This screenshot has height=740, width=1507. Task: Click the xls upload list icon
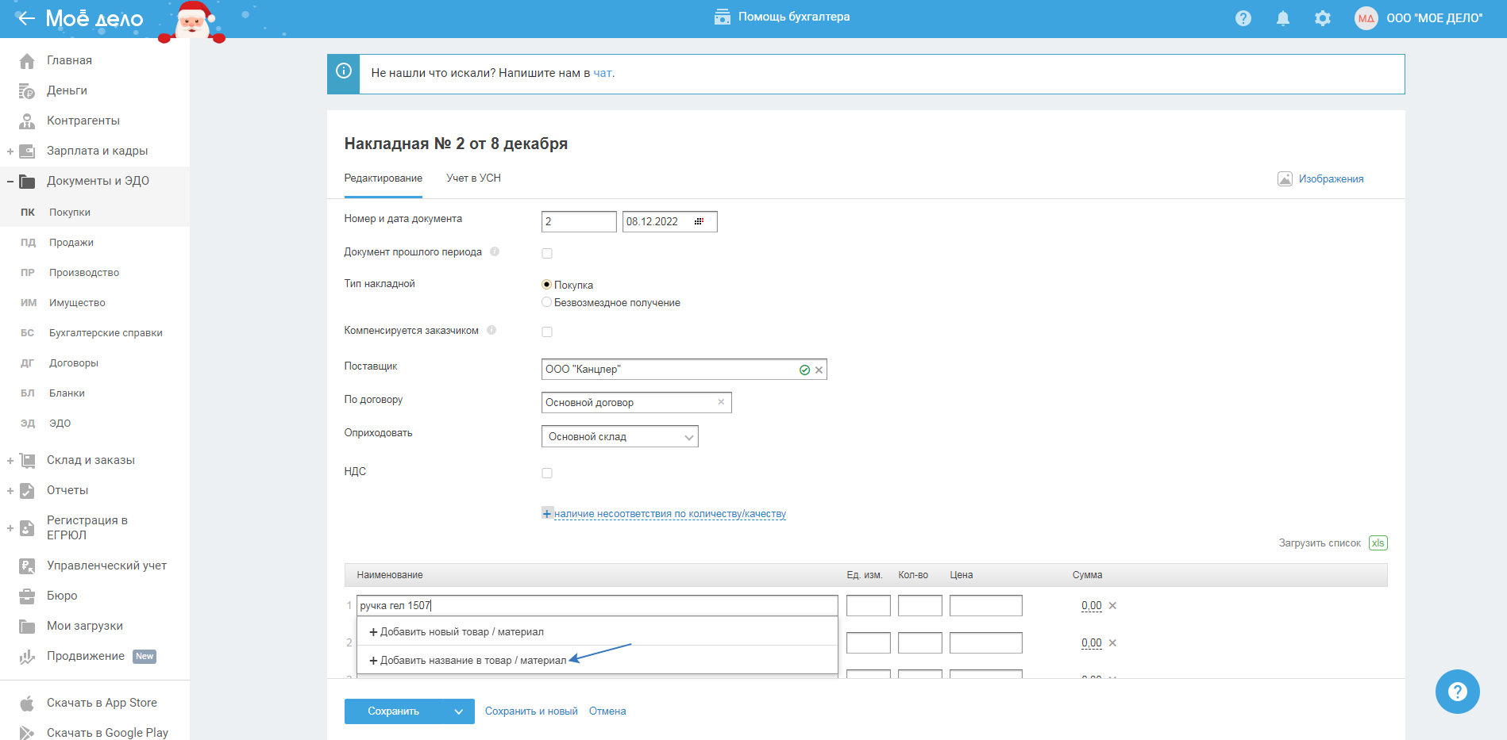click(1378, 543)
